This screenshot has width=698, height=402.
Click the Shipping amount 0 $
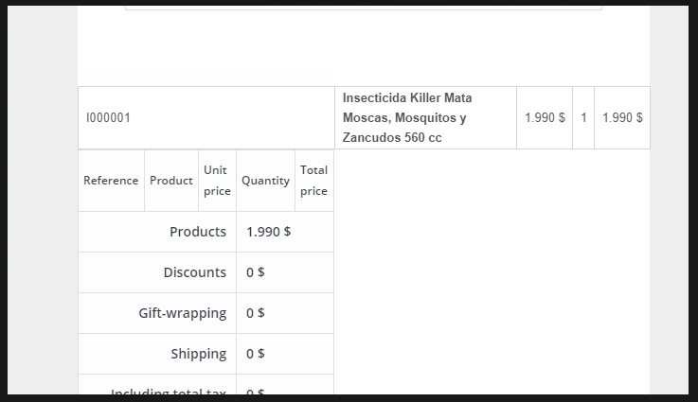pos(256,354)
